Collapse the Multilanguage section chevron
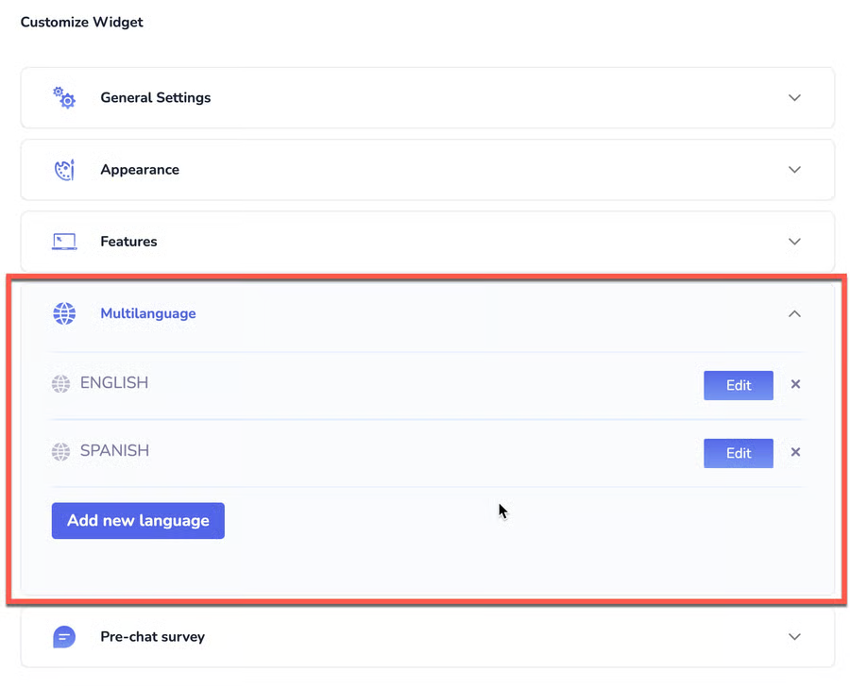The width and height of the screenshot is (850, 688). click(794, 313)
